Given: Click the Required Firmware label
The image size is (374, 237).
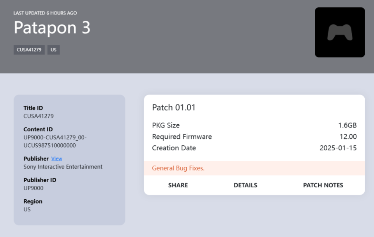Looking at the screenshot, I should click(182, 137).
